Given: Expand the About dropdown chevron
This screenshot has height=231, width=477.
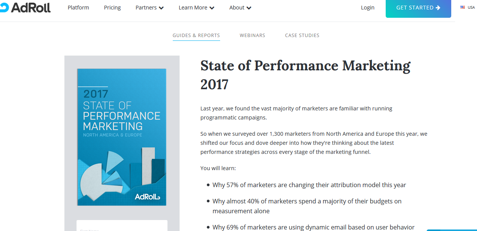Looking at the screenshot, I should click(x=249, y=8).
